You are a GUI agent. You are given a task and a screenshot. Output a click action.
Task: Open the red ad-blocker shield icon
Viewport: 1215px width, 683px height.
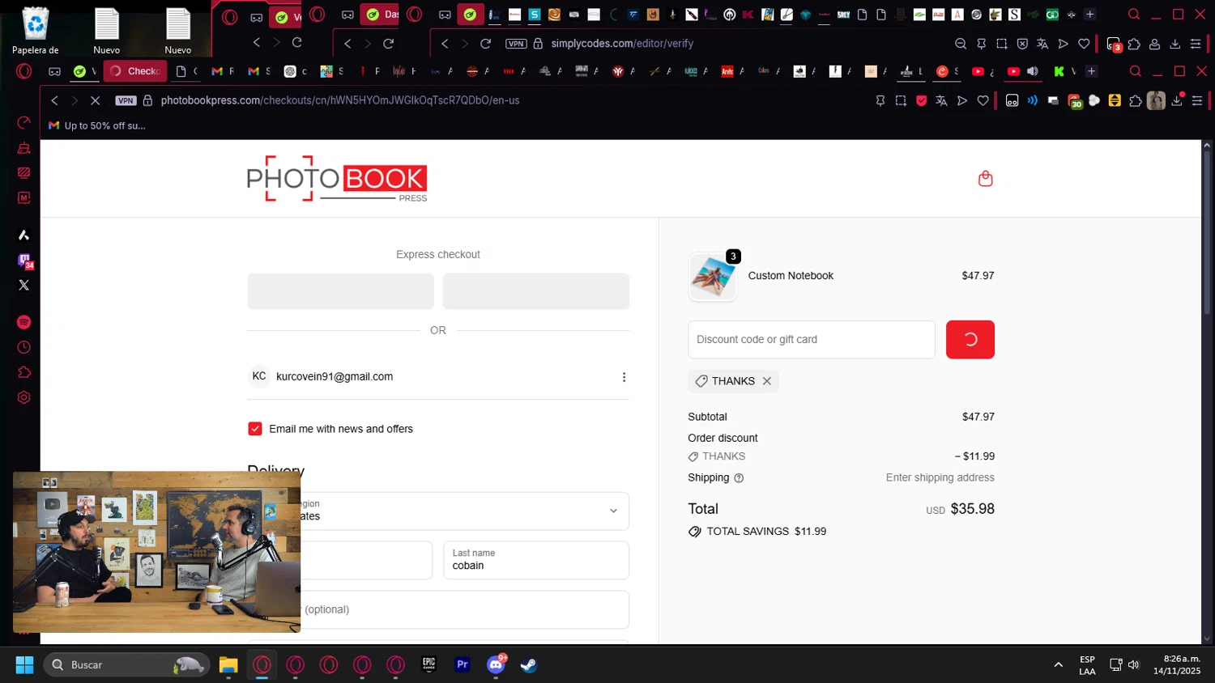921,101
